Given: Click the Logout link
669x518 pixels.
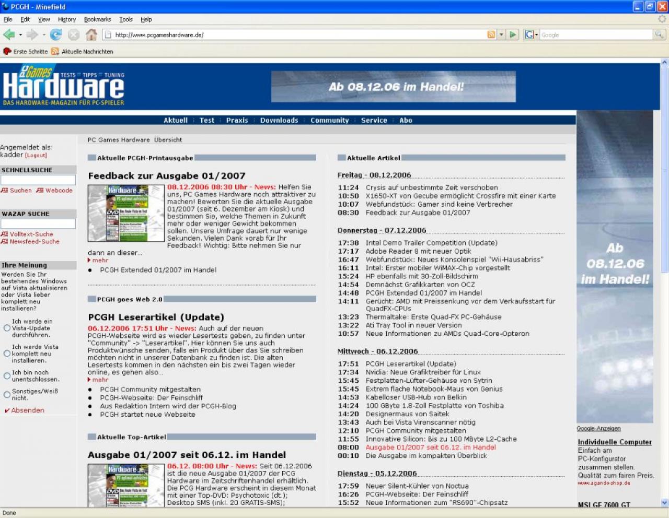Looking at the screenshot, I should coord(36,156).
